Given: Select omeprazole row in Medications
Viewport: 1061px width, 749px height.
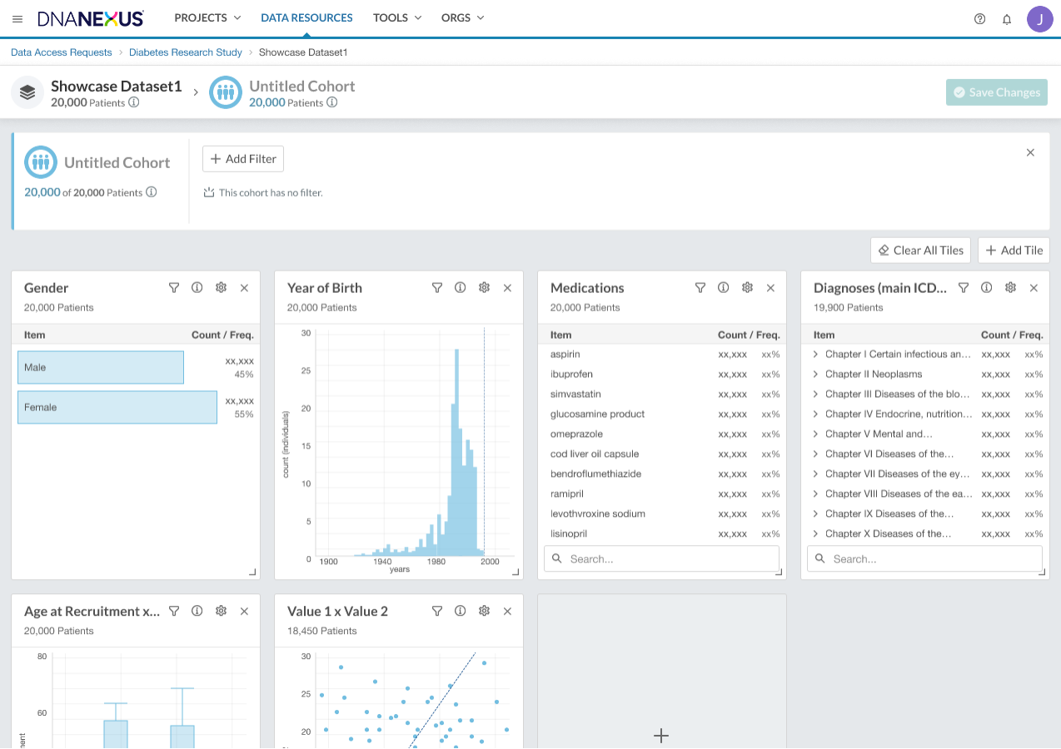Looking at the screenshot, I should point(662,434).
